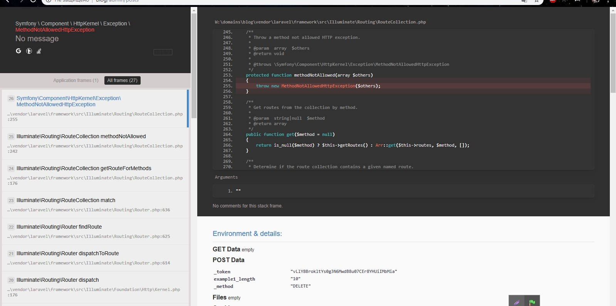Click the 'Environment & details:' heading

point(247,234)
